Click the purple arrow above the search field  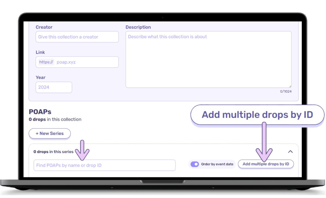[84, 150]
